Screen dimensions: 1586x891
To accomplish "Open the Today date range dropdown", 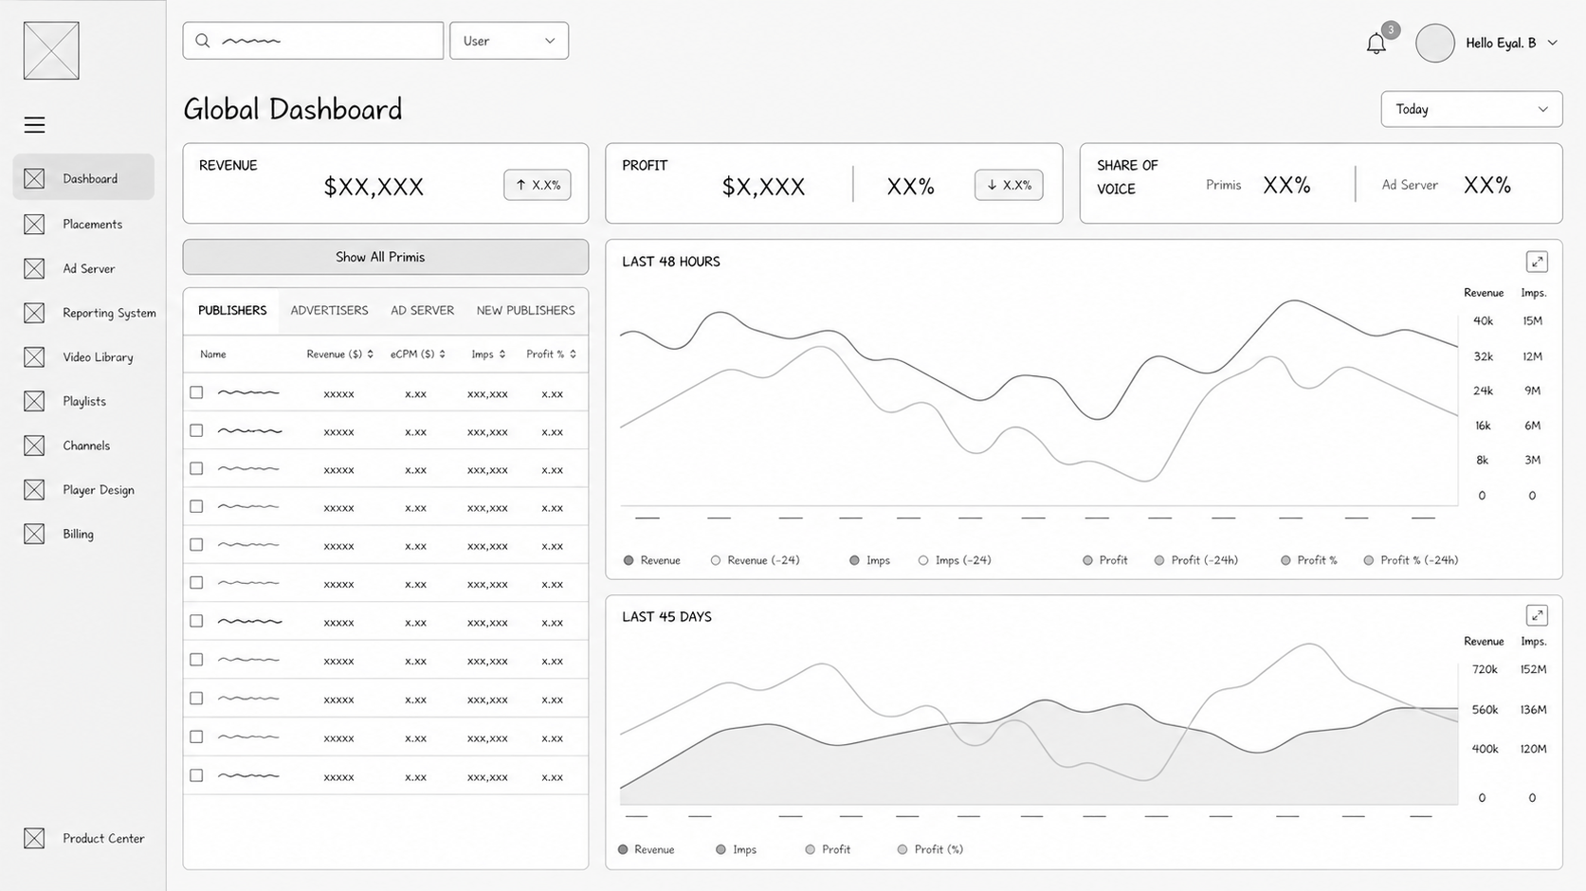I will point(1471,109).
